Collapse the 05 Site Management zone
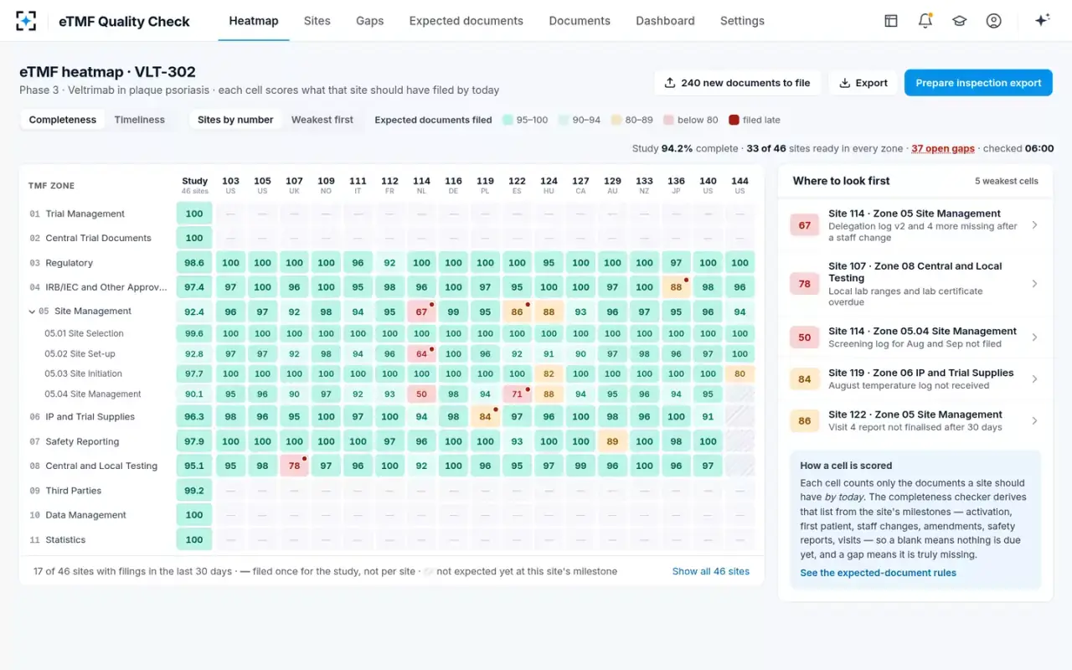 pos(33,312)
